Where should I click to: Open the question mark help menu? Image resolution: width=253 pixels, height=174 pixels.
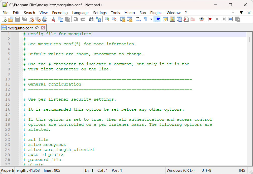pyautogui.click(x=186, y=13)
